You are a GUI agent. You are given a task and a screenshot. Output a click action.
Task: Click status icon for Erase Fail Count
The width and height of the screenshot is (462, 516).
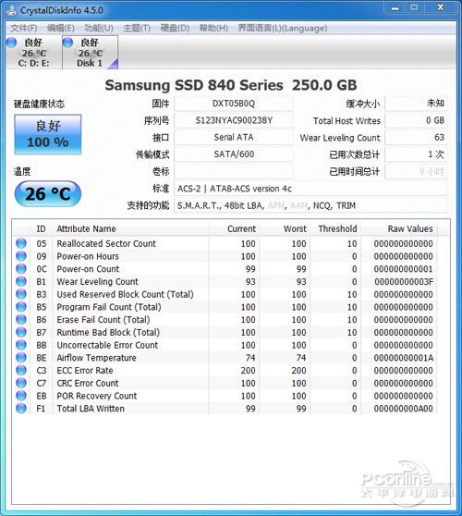click(21, 319)
